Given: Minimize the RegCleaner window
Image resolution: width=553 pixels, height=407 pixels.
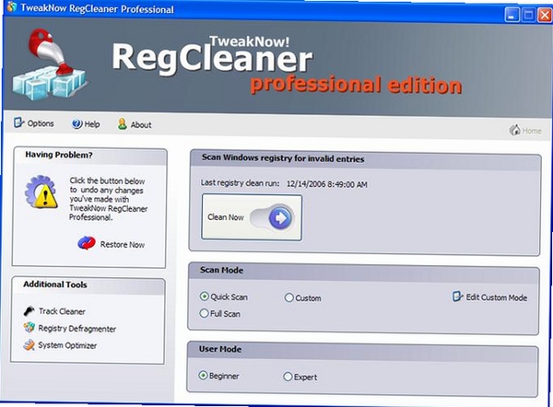Looking at the screenshot, I should coord(512,15).
